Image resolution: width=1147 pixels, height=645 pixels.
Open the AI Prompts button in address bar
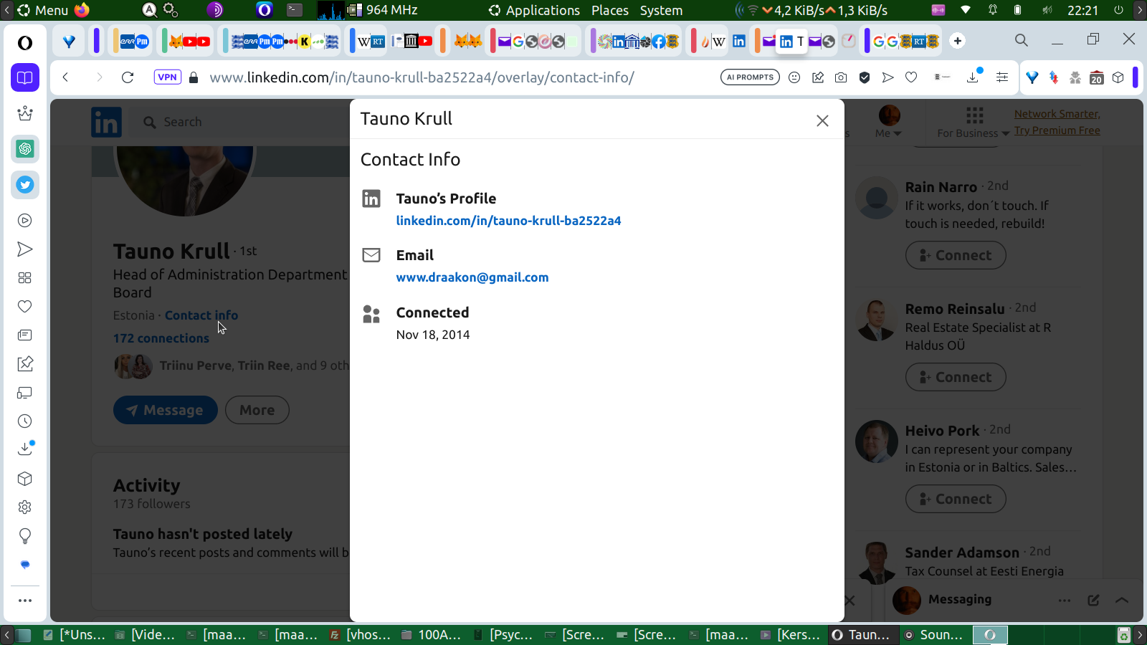click(750, 77)
